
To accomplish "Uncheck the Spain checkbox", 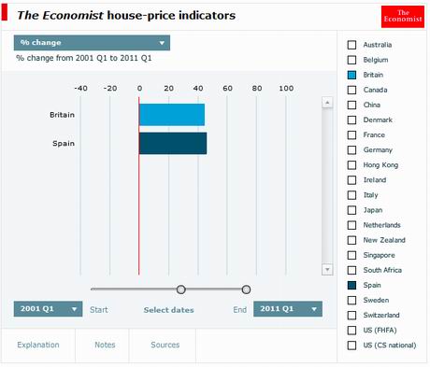I will (x=351, y=285).
